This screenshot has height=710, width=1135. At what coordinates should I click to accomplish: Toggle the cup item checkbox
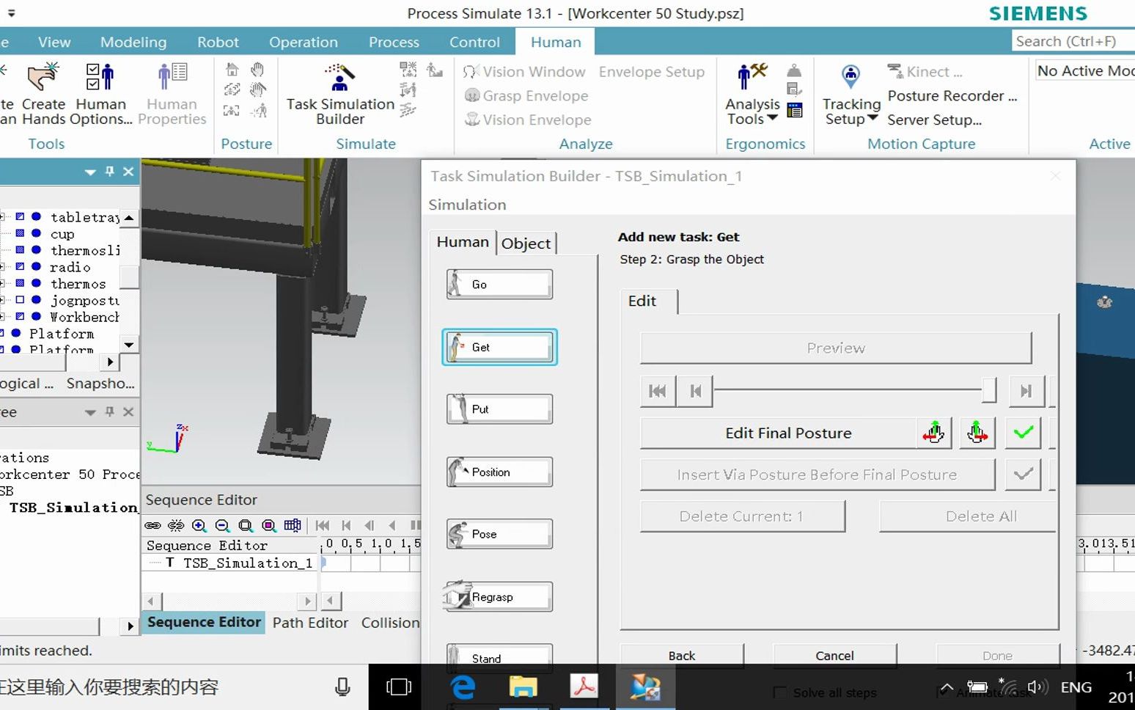(x=18, y=233)
